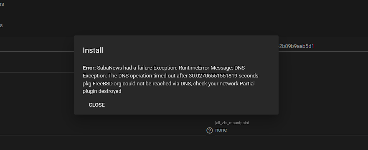Click the "Partial plugin destroyed" text
Viewport: 368px width, 150px height.
coord(168,87)
